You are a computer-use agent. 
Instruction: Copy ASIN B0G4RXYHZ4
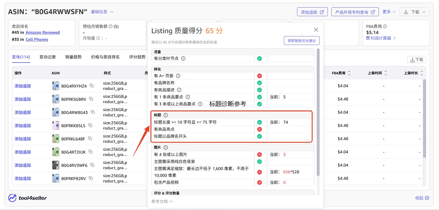coord(92,86)
